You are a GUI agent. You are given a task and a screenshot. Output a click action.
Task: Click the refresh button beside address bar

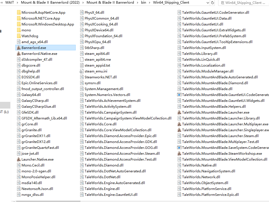click(x=213, y=3)
